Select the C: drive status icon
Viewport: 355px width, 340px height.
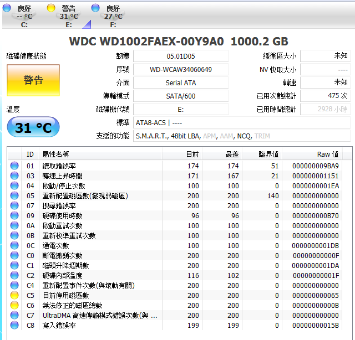7,8
